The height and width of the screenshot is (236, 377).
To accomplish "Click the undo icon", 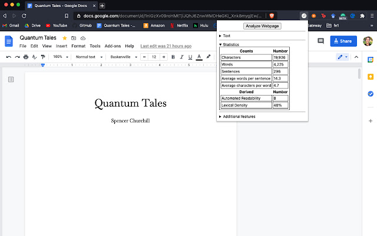I will pyautogui.click(x=8, y=57).
